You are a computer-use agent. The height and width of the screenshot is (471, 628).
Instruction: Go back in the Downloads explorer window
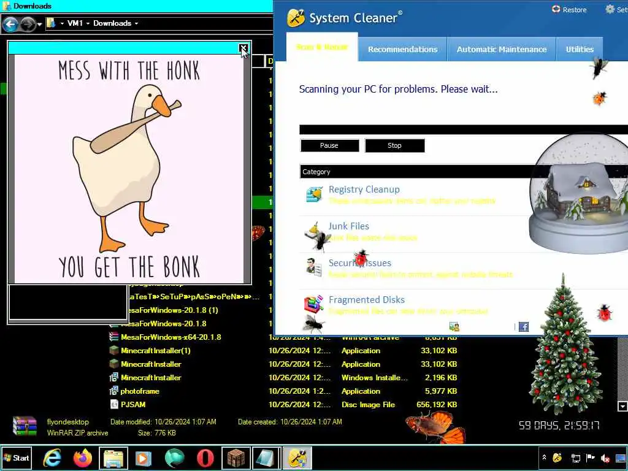10,25
